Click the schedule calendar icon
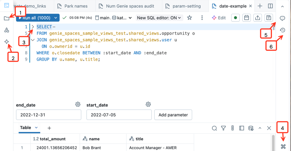 click(x=246, y=18)
